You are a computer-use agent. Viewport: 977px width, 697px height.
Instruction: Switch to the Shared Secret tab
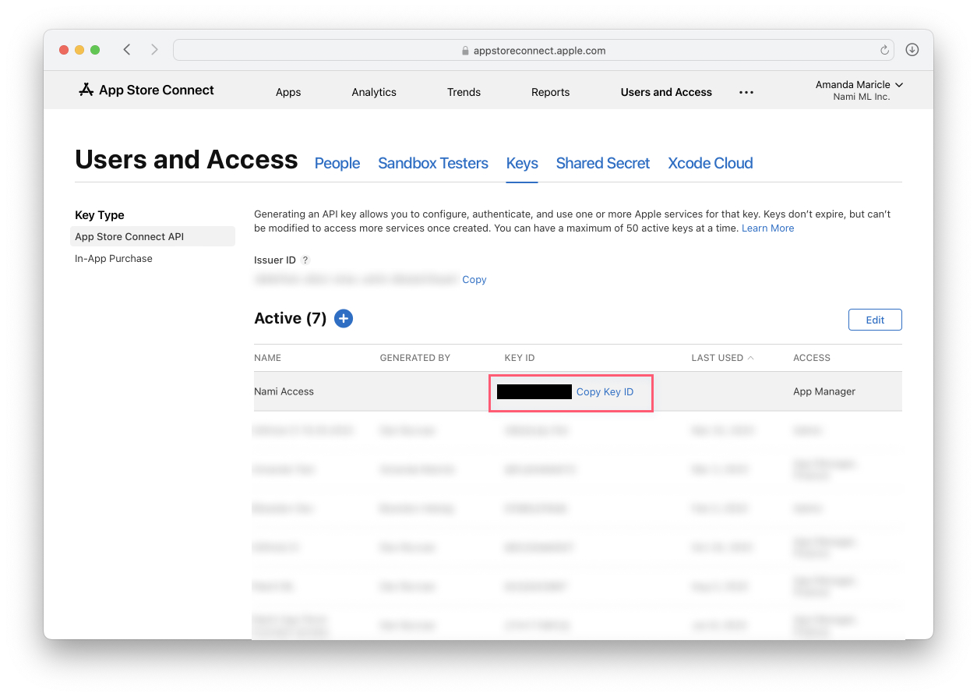tap(603, 163)
